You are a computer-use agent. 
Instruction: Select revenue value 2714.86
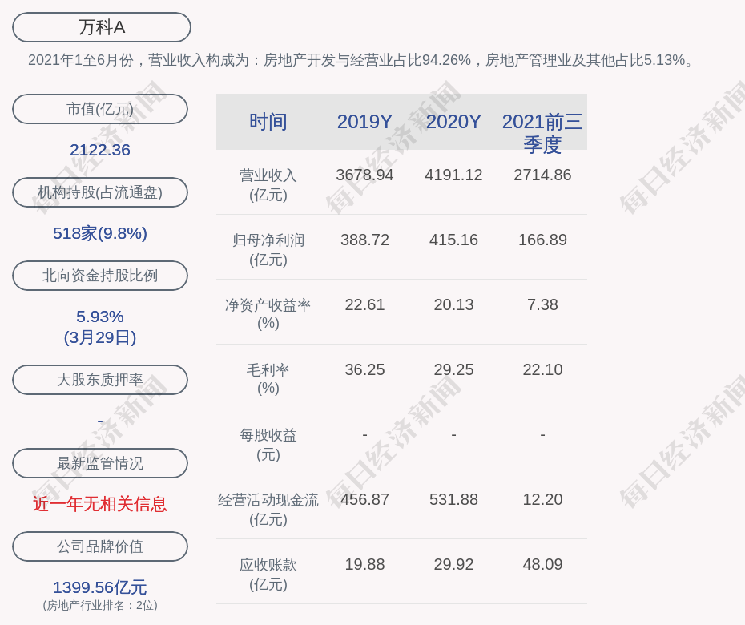542,175
